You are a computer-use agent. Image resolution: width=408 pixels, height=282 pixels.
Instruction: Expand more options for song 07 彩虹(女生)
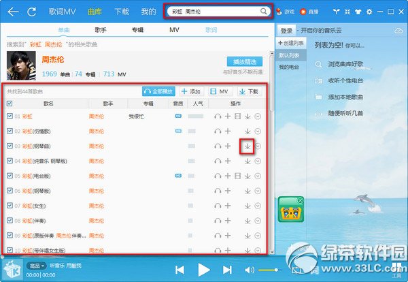[258, 206]
